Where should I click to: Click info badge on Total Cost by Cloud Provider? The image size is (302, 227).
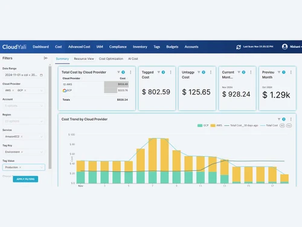[123, 72]
